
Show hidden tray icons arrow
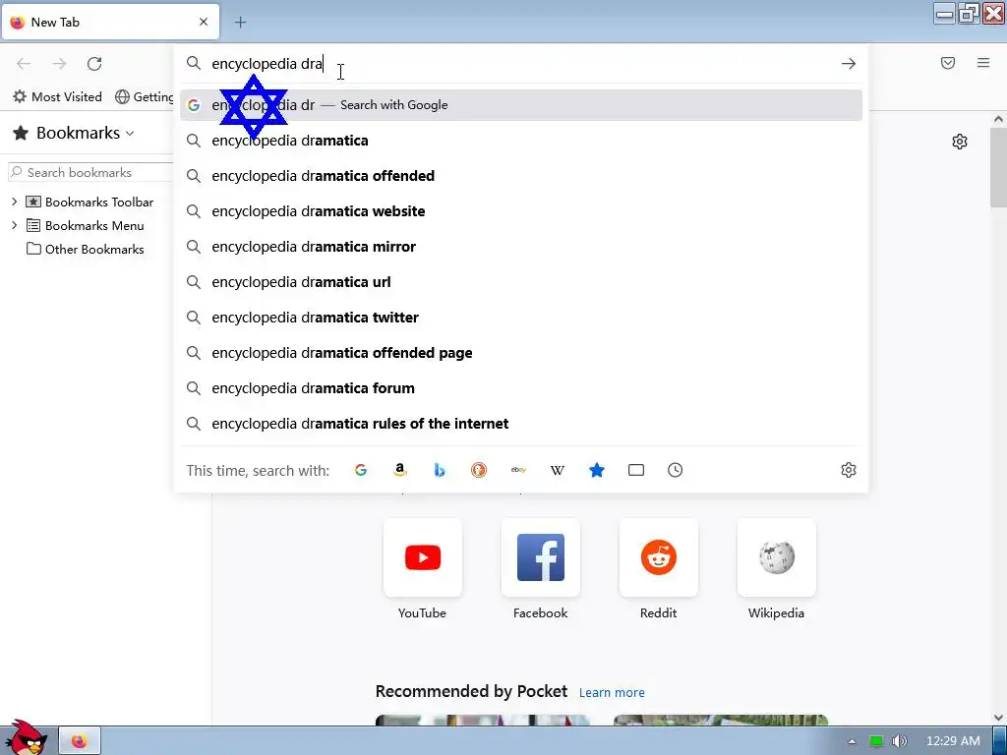pyautogui.click(x=853, y=741)
